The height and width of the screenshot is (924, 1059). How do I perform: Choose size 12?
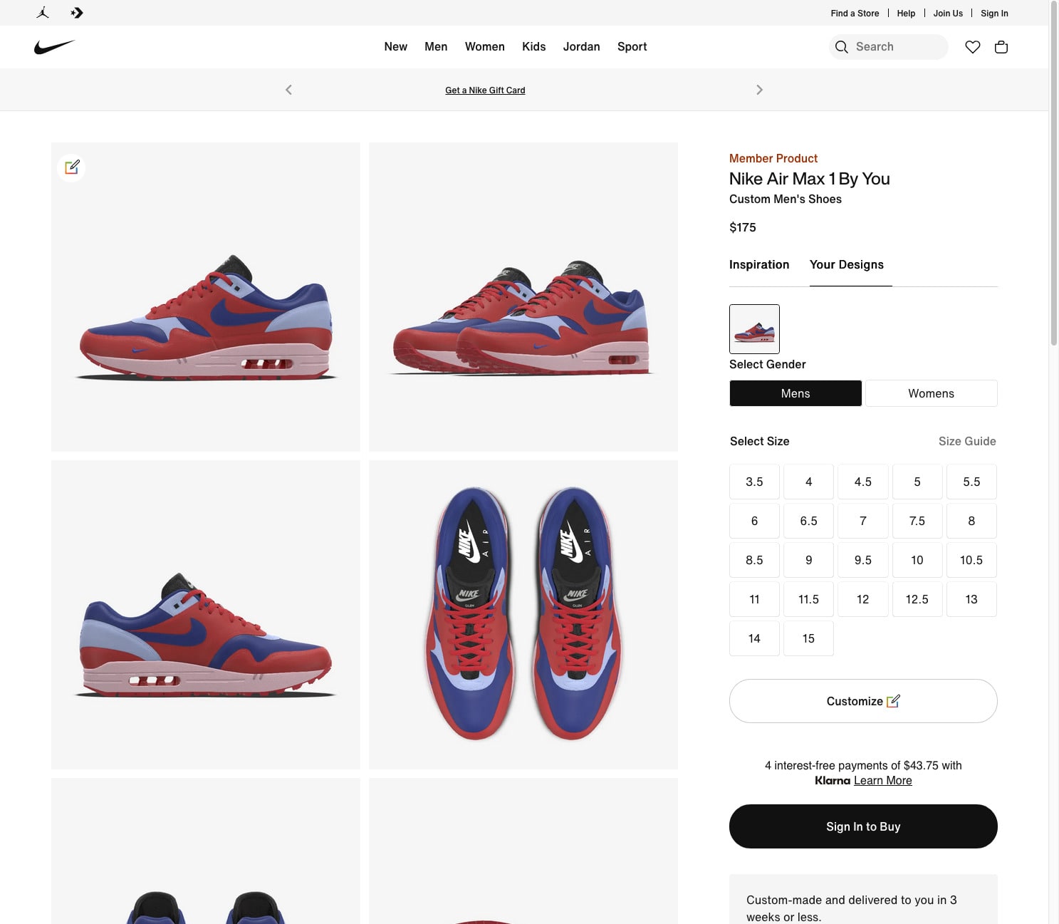(x=863, y=599)
